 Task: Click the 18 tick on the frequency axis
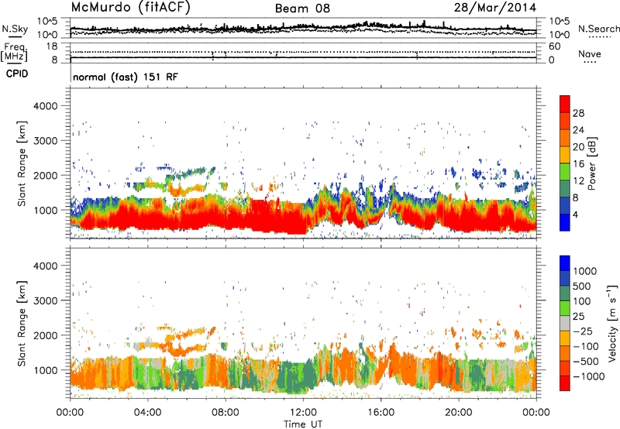(x=52, y=46)
